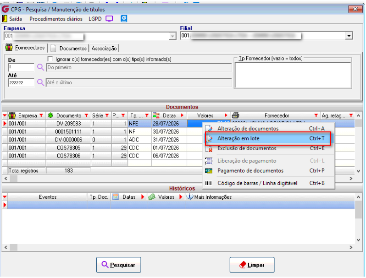
Task: Switch to the Documentos tab
Action: click(x=69, y=49)
